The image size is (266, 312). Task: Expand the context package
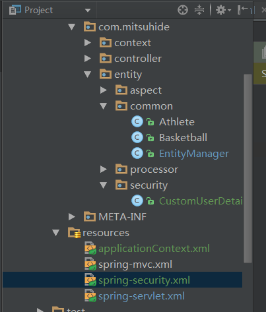(88, 43)
